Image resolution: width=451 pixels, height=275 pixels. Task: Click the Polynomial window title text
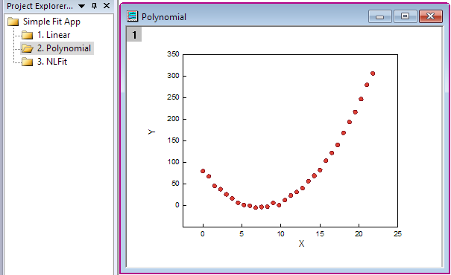click(164, 17)
